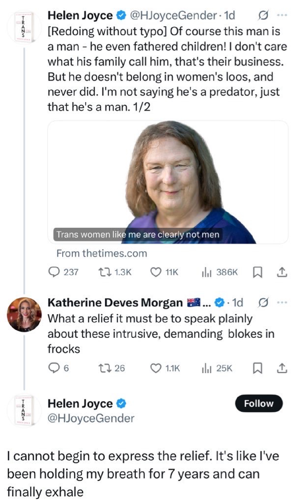Reply to Katherine Deves Morgan's tweet

coord(54,368)
